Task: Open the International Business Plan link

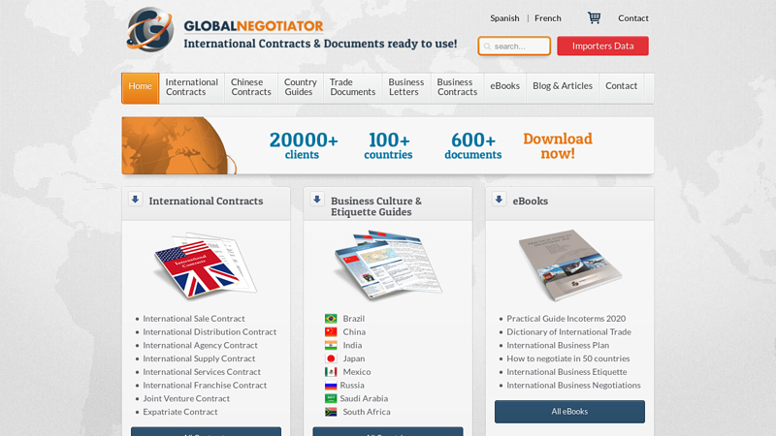Action: pos(558,345)
